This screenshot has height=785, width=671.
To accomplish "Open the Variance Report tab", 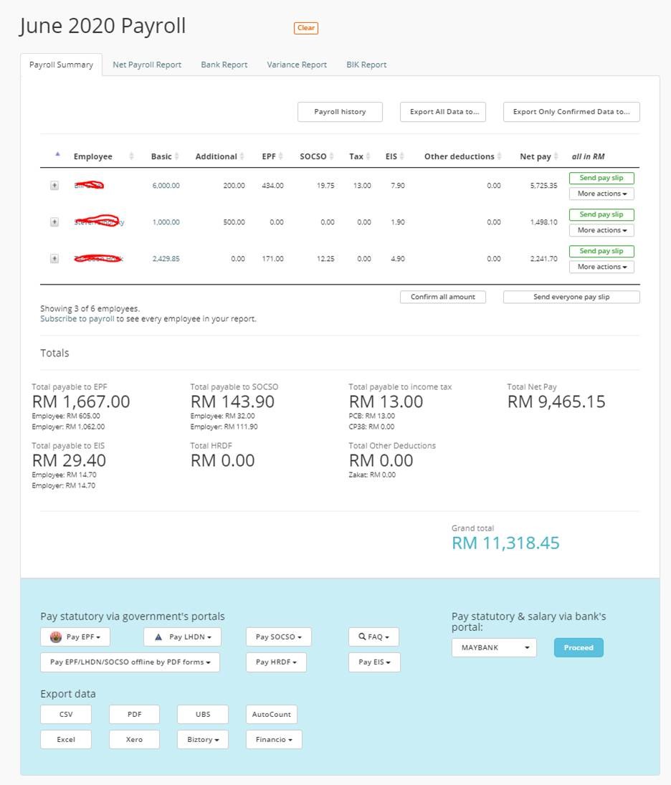I will (x=297, y=65).
